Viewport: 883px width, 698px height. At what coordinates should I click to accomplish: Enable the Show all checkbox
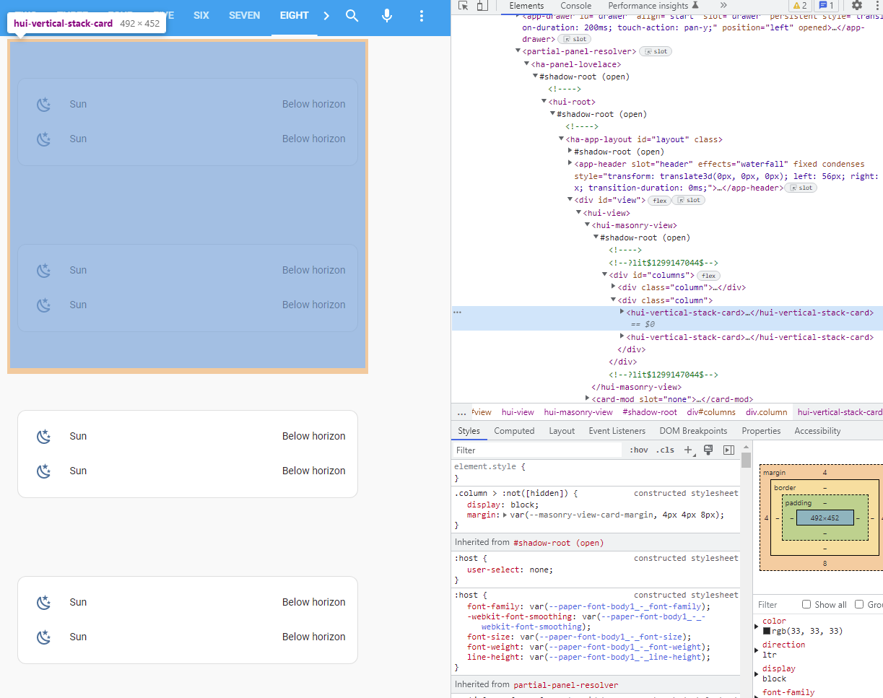(805, 604)
